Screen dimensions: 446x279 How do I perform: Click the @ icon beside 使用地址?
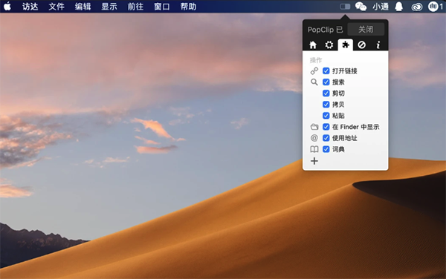click(314, 138)
